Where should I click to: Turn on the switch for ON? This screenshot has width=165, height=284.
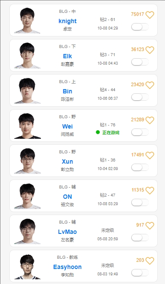(x=140, y=203)
